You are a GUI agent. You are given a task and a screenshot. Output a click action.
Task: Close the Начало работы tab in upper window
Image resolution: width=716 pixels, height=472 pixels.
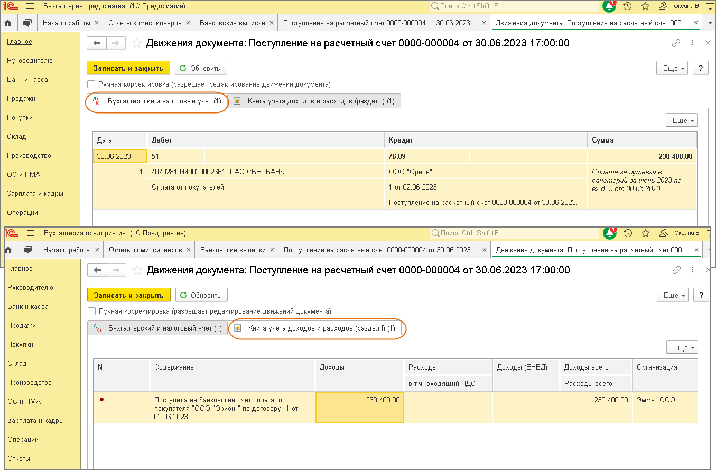[x=96, y=23]
